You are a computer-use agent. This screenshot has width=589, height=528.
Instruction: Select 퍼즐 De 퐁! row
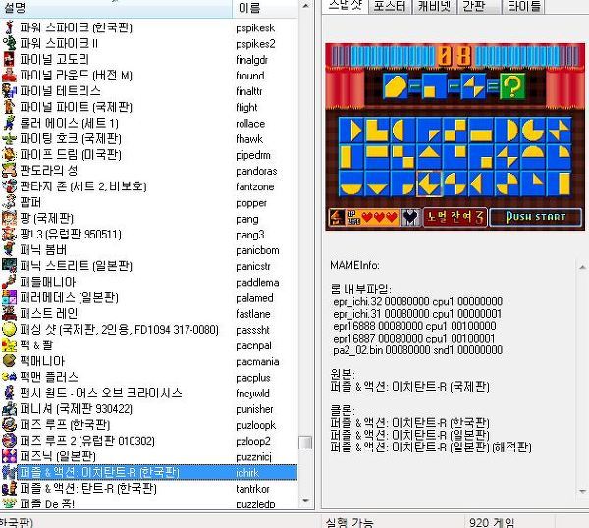(149, 502)
